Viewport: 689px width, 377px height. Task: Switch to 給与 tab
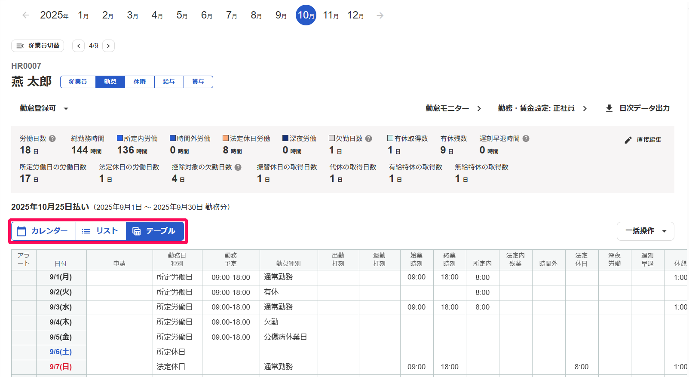click(x=169, y=82)
